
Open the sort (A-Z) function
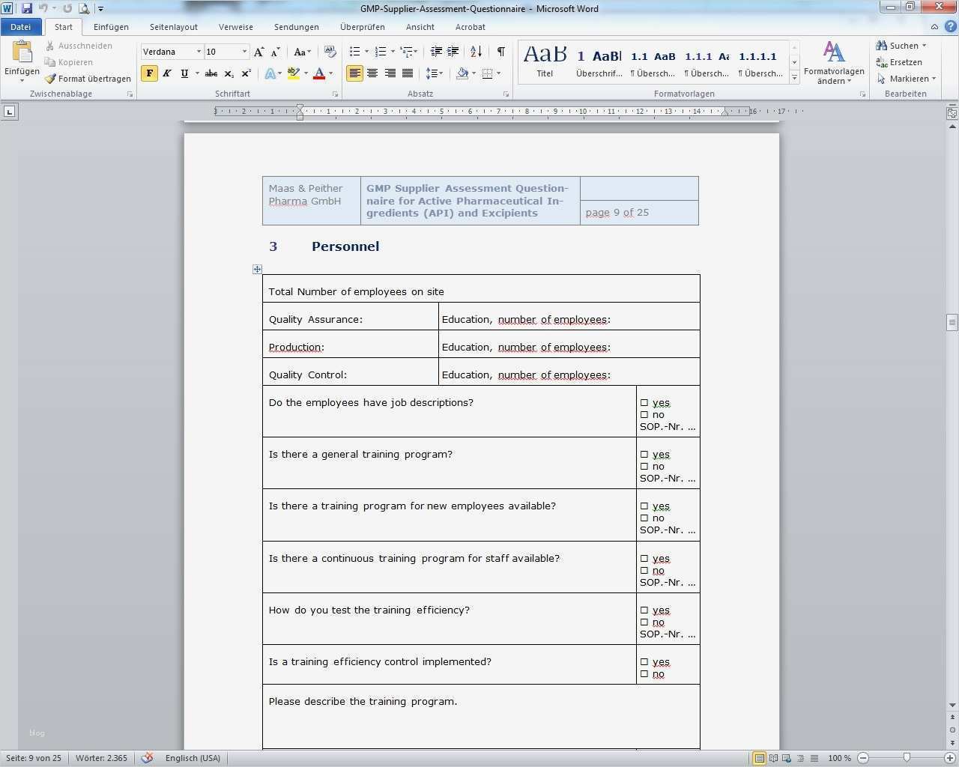tap(475, 52)
